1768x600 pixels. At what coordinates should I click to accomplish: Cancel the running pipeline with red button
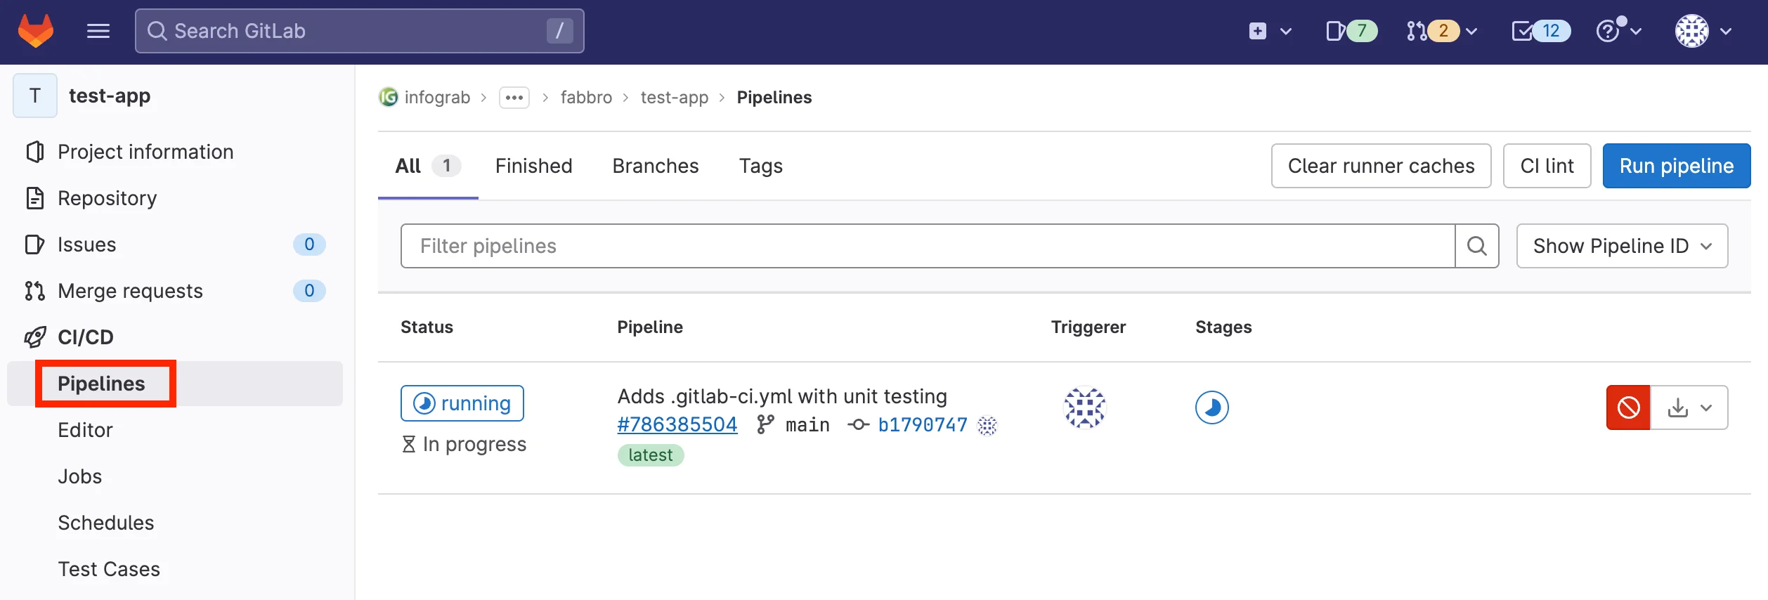tap(1627, 407)
